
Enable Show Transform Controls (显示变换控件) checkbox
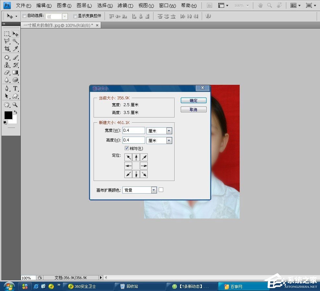[x=75, y=16]
